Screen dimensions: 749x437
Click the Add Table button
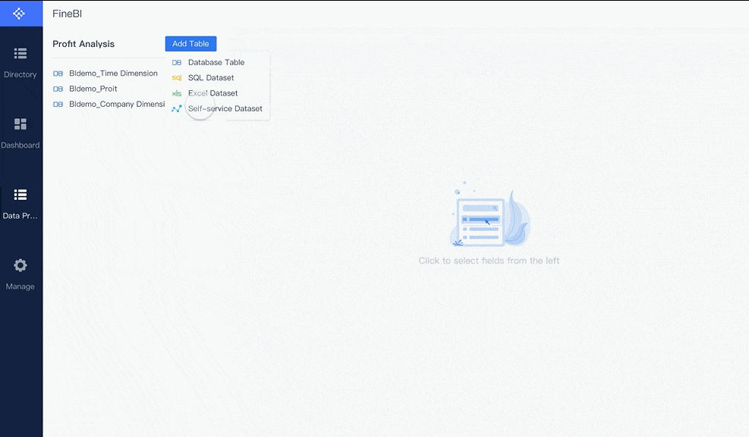(190, 43)
